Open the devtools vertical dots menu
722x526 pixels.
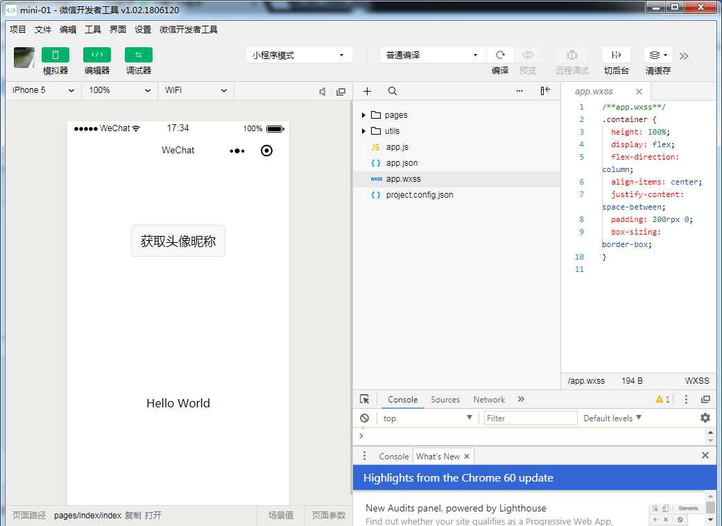[686, 399]
